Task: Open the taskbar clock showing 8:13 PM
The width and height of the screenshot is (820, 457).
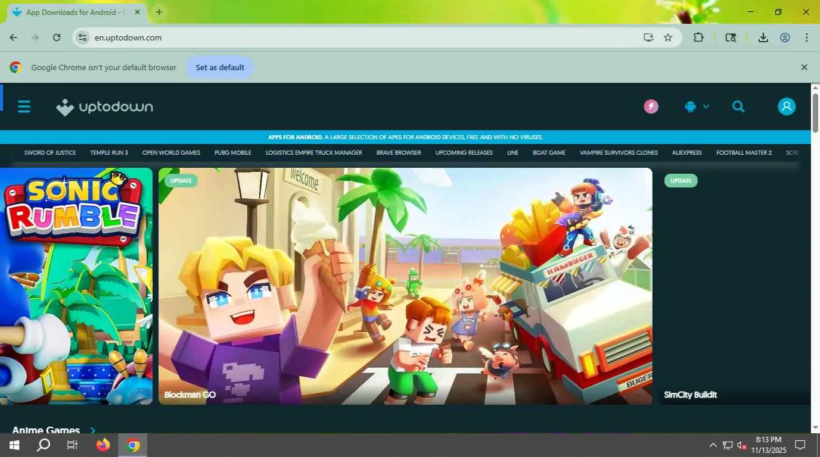Action: [769, 445]
